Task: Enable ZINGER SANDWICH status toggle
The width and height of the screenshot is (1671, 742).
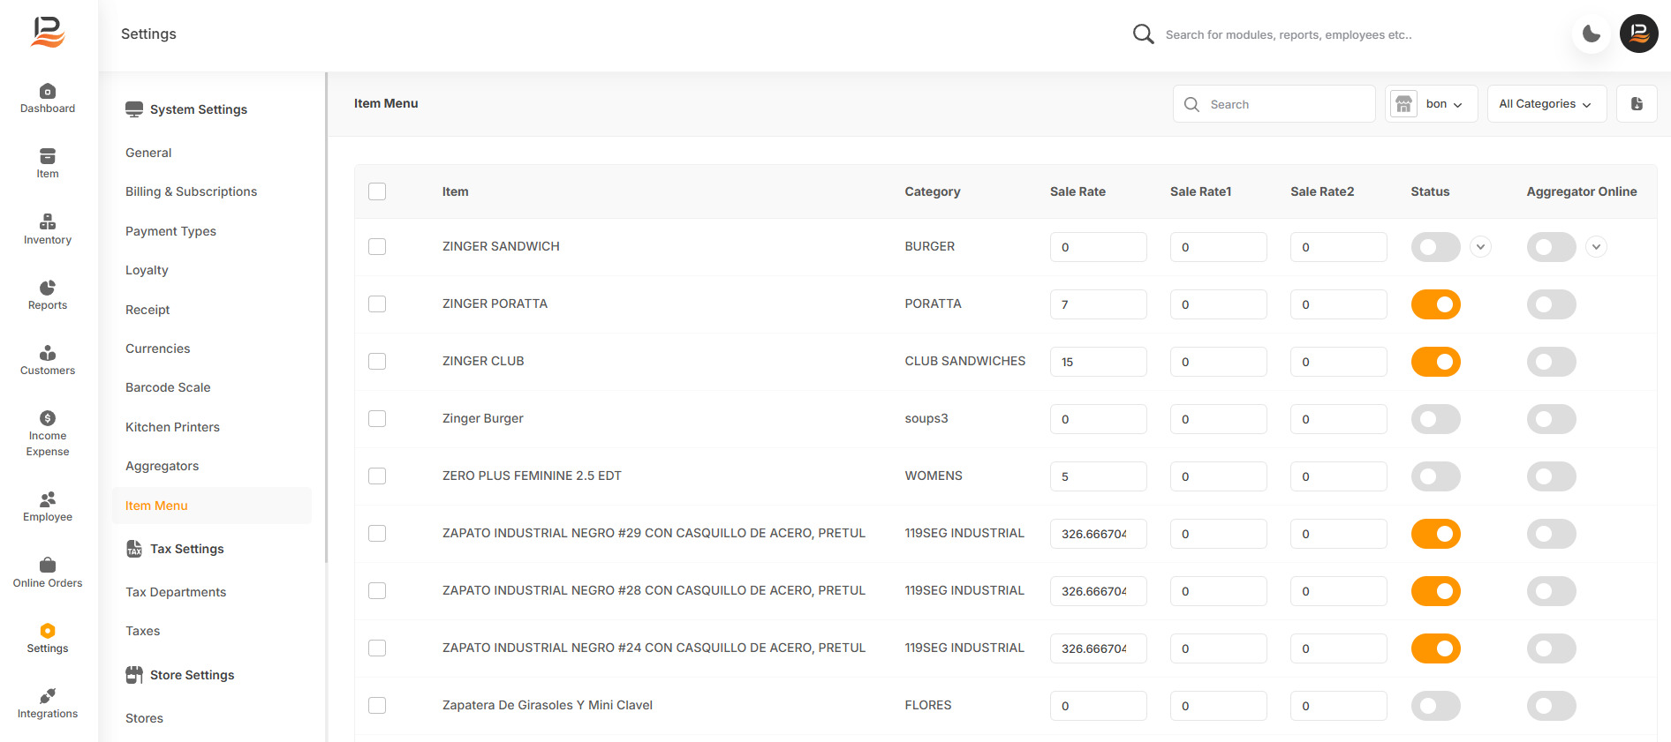Action: (x=1436, y=247)
